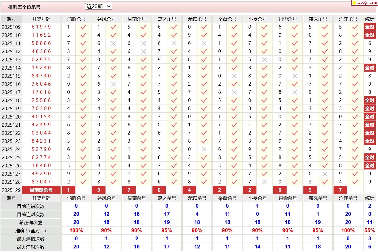Click cross mark for 谷风杀号 in row 2025111
The height and width of the screenshot is (252, 378).
(x=113, y=43)
